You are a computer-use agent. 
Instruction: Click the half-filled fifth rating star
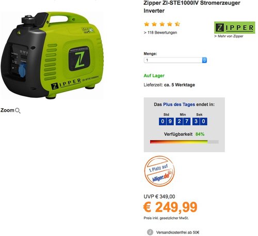[x=178, y=24]
